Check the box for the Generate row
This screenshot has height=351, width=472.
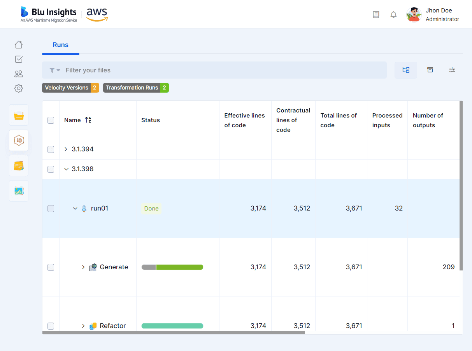[51, 267]
